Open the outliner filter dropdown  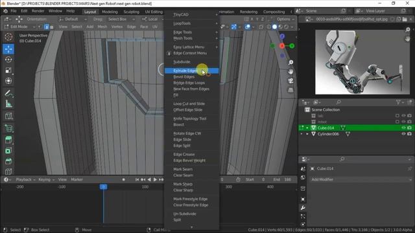click(x=399, y=102)
